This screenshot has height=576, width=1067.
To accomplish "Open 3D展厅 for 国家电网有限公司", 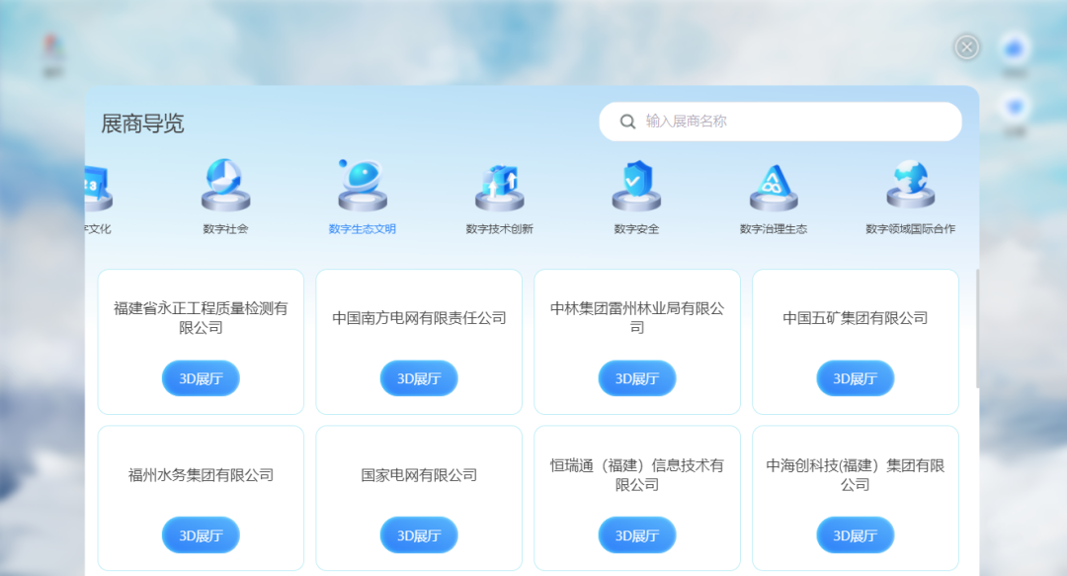I will (419, 535).
